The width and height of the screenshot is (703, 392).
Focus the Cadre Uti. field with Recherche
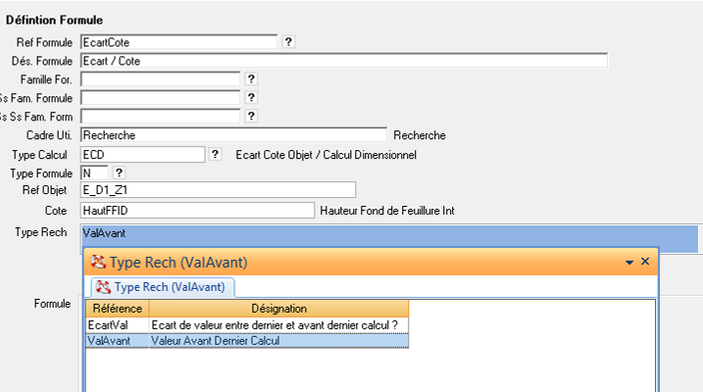(x=233, y=135)
